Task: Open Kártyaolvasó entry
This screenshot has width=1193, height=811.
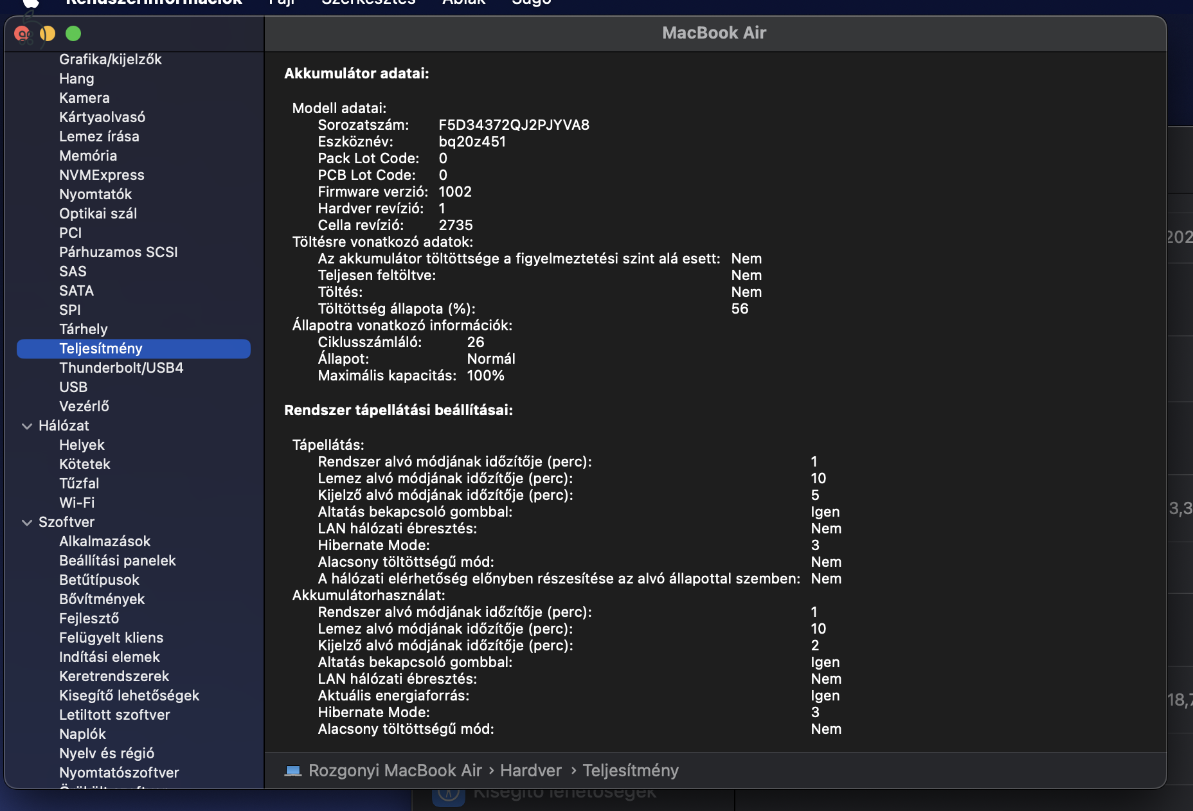Action: pos(102,117)
